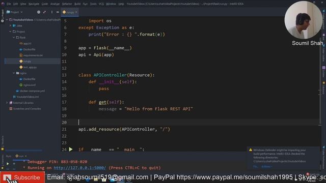Hide the Project tool window with minus icon
The image size is (326, 183).
click(58, 12)
